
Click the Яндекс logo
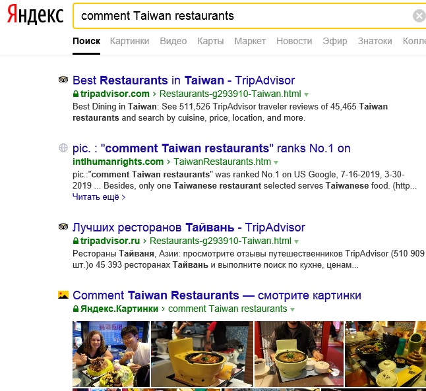tap(35, 14)
